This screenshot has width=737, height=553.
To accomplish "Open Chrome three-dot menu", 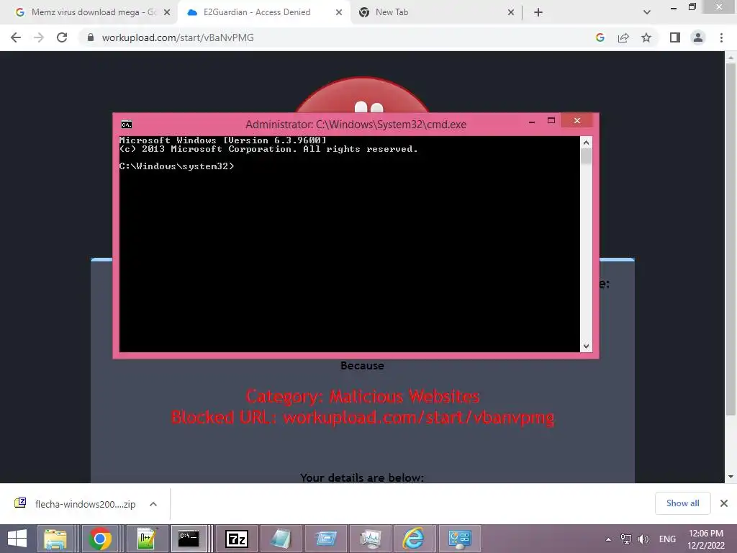I will (721, 37).
